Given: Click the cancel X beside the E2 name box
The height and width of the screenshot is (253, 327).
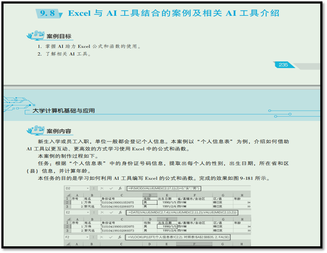Looking at the screenshot, I should (102, 212).
